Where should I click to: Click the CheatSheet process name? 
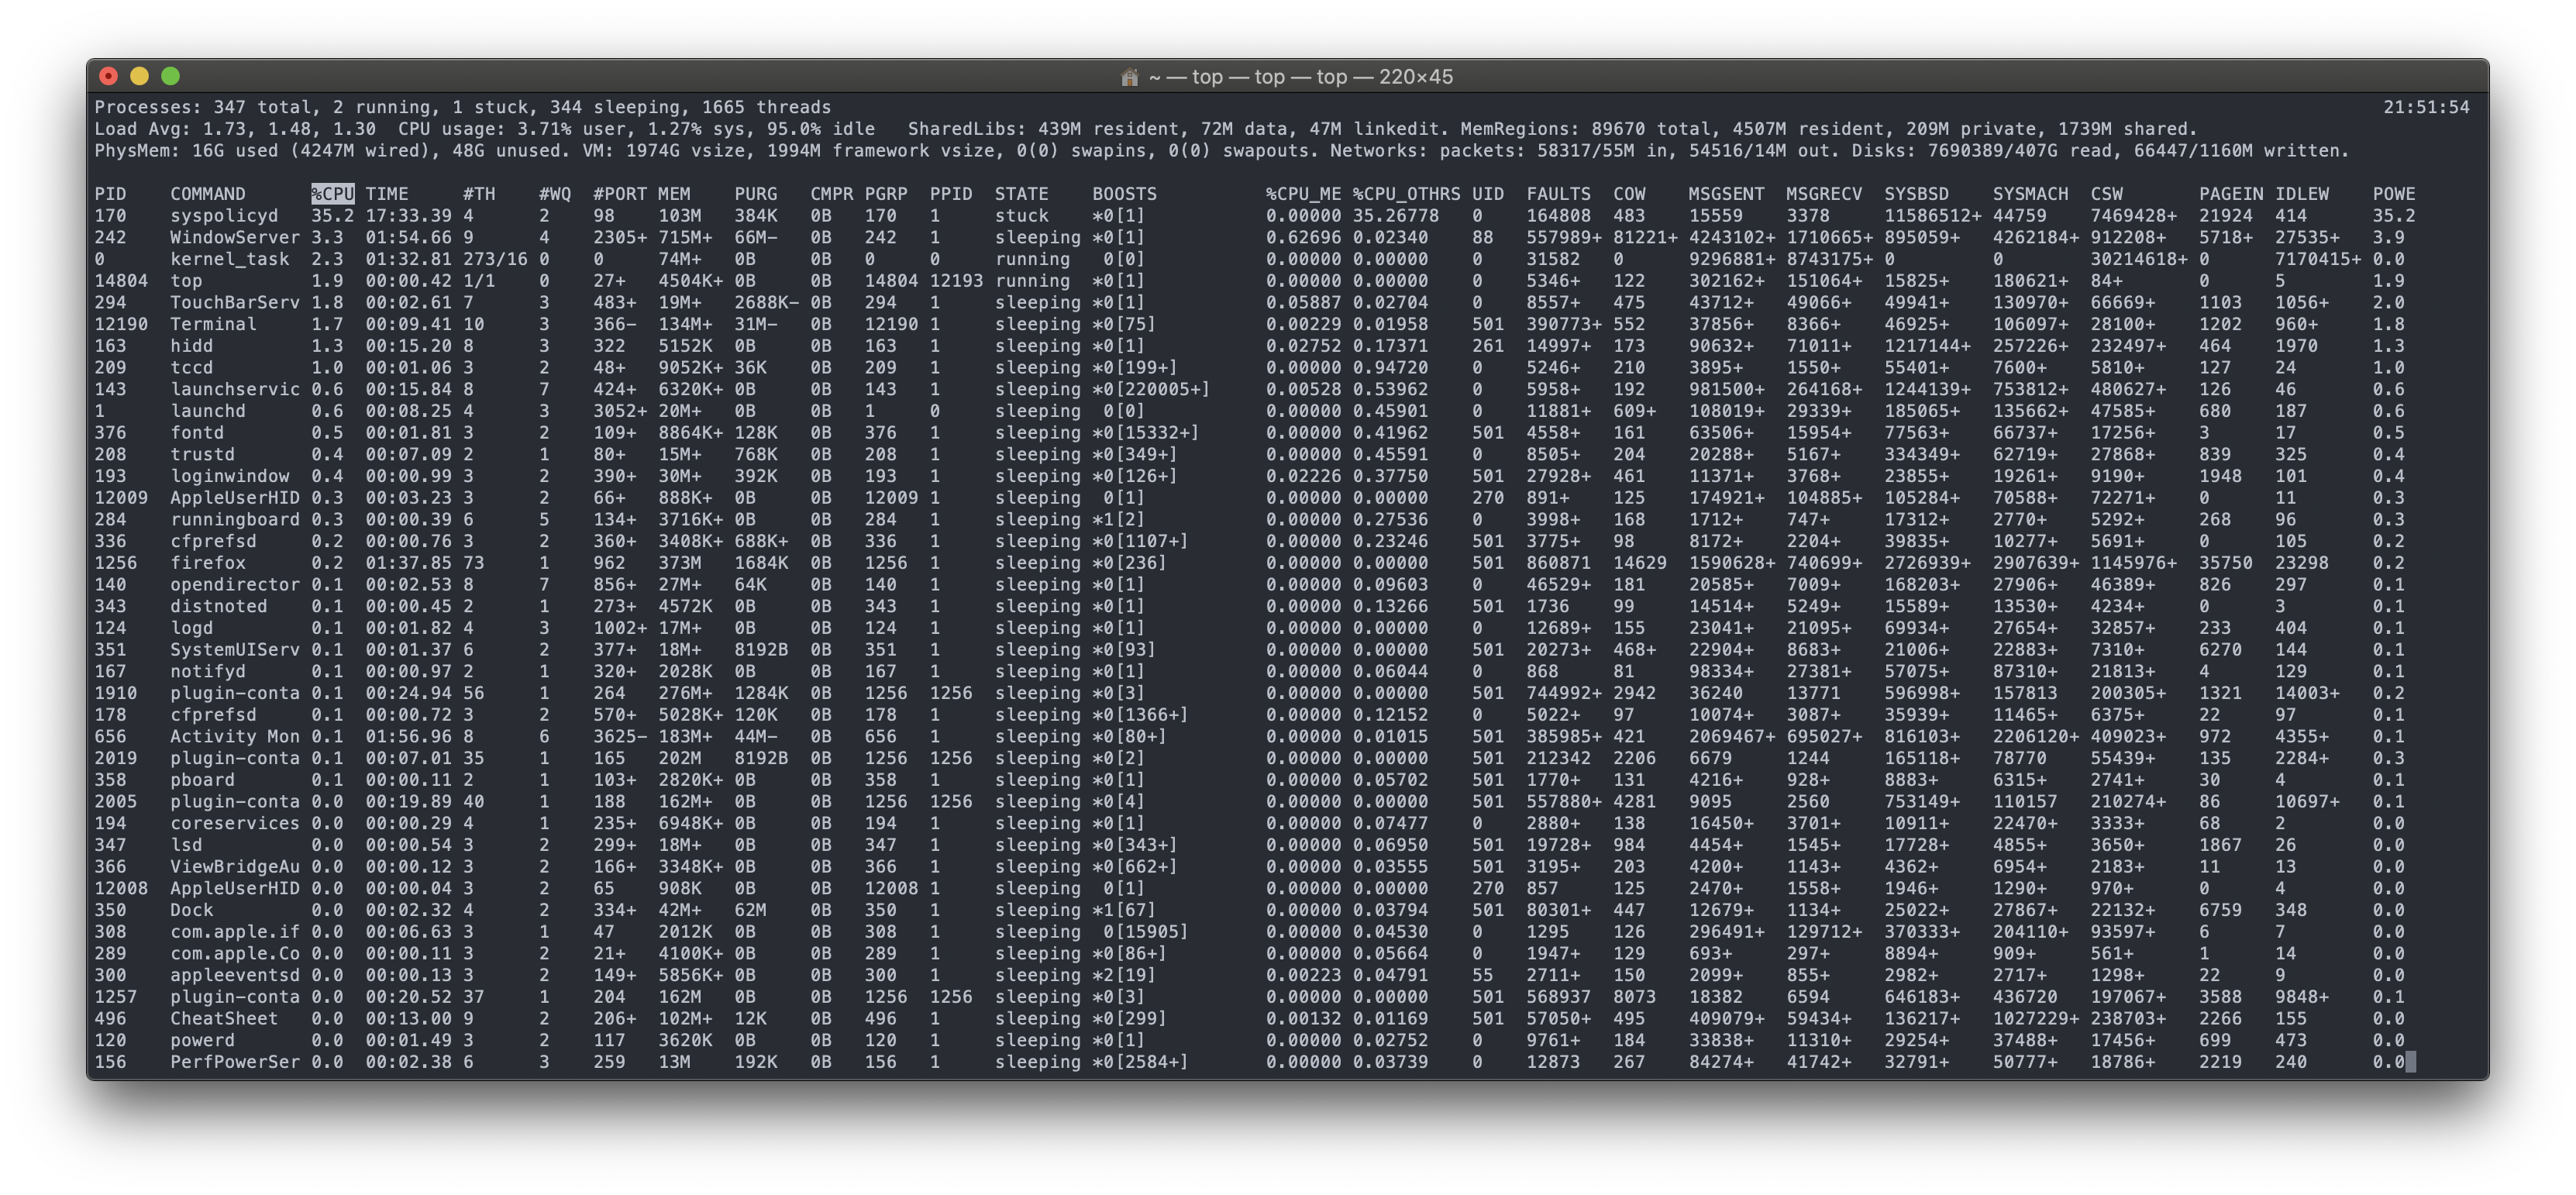(223, 1019)
